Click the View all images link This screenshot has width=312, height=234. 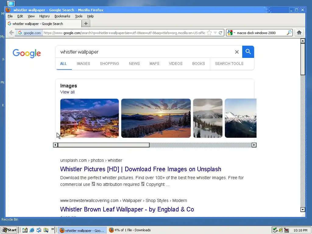67,92
